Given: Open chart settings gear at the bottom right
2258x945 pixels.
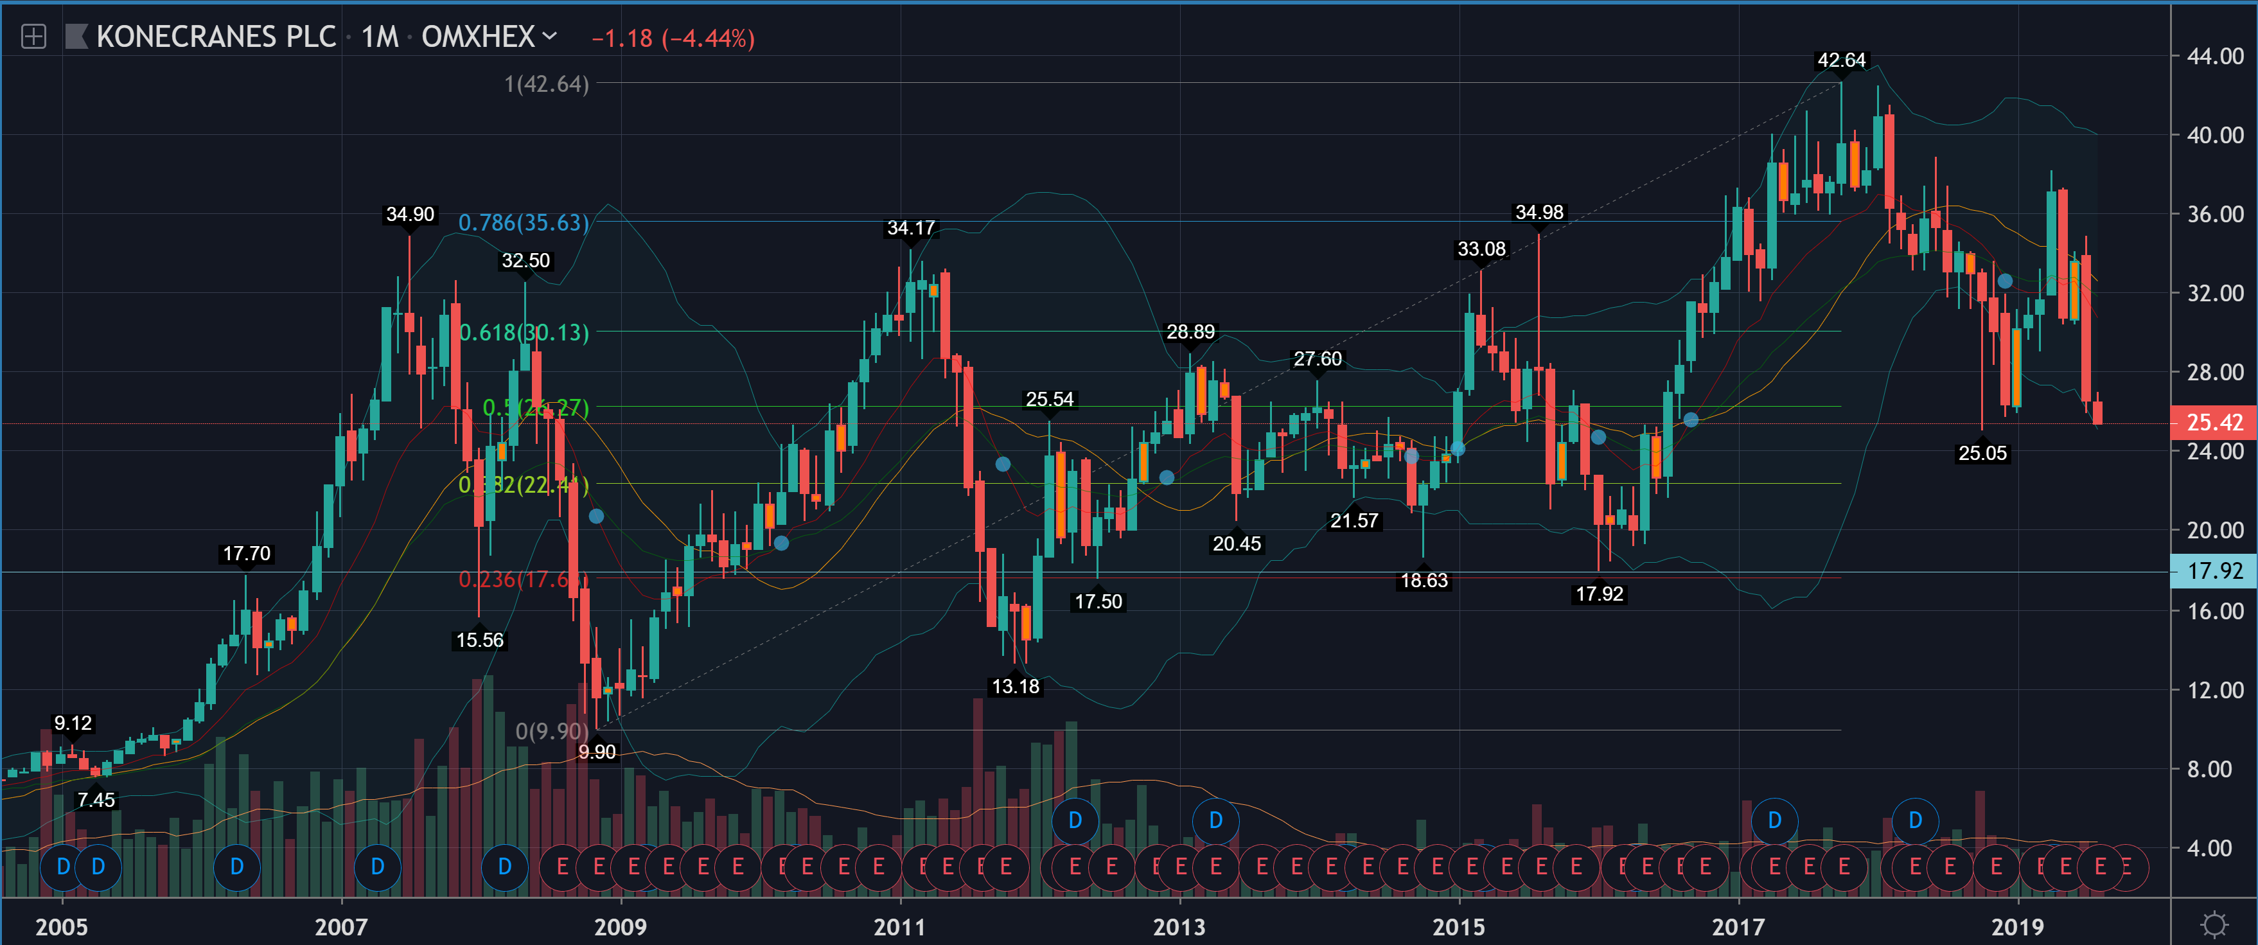Looking at the screenshot, I should click(2214, 925).
